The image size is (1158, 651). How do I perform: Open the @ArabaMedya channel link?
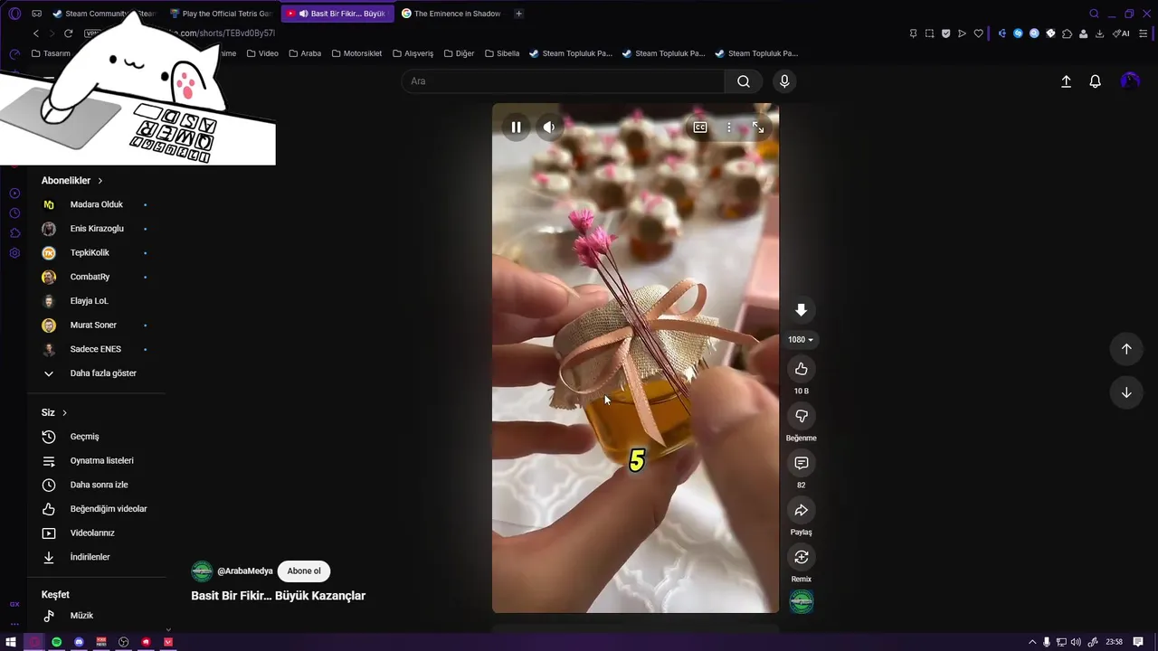pyautogui.click(x=244, y=571)
